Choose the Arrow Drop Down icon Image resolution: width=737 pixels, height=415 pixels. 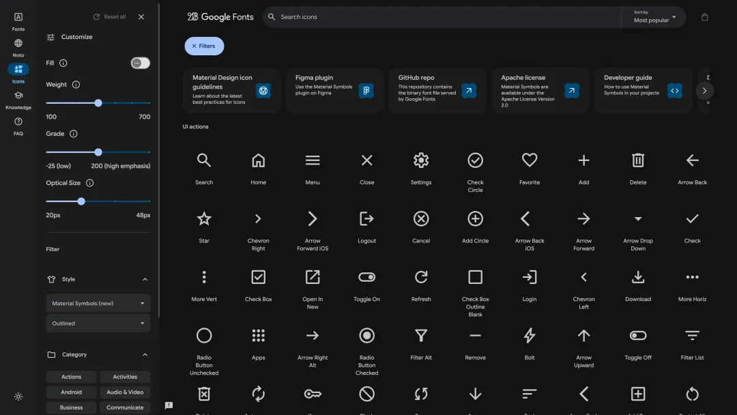click(638, 218)
